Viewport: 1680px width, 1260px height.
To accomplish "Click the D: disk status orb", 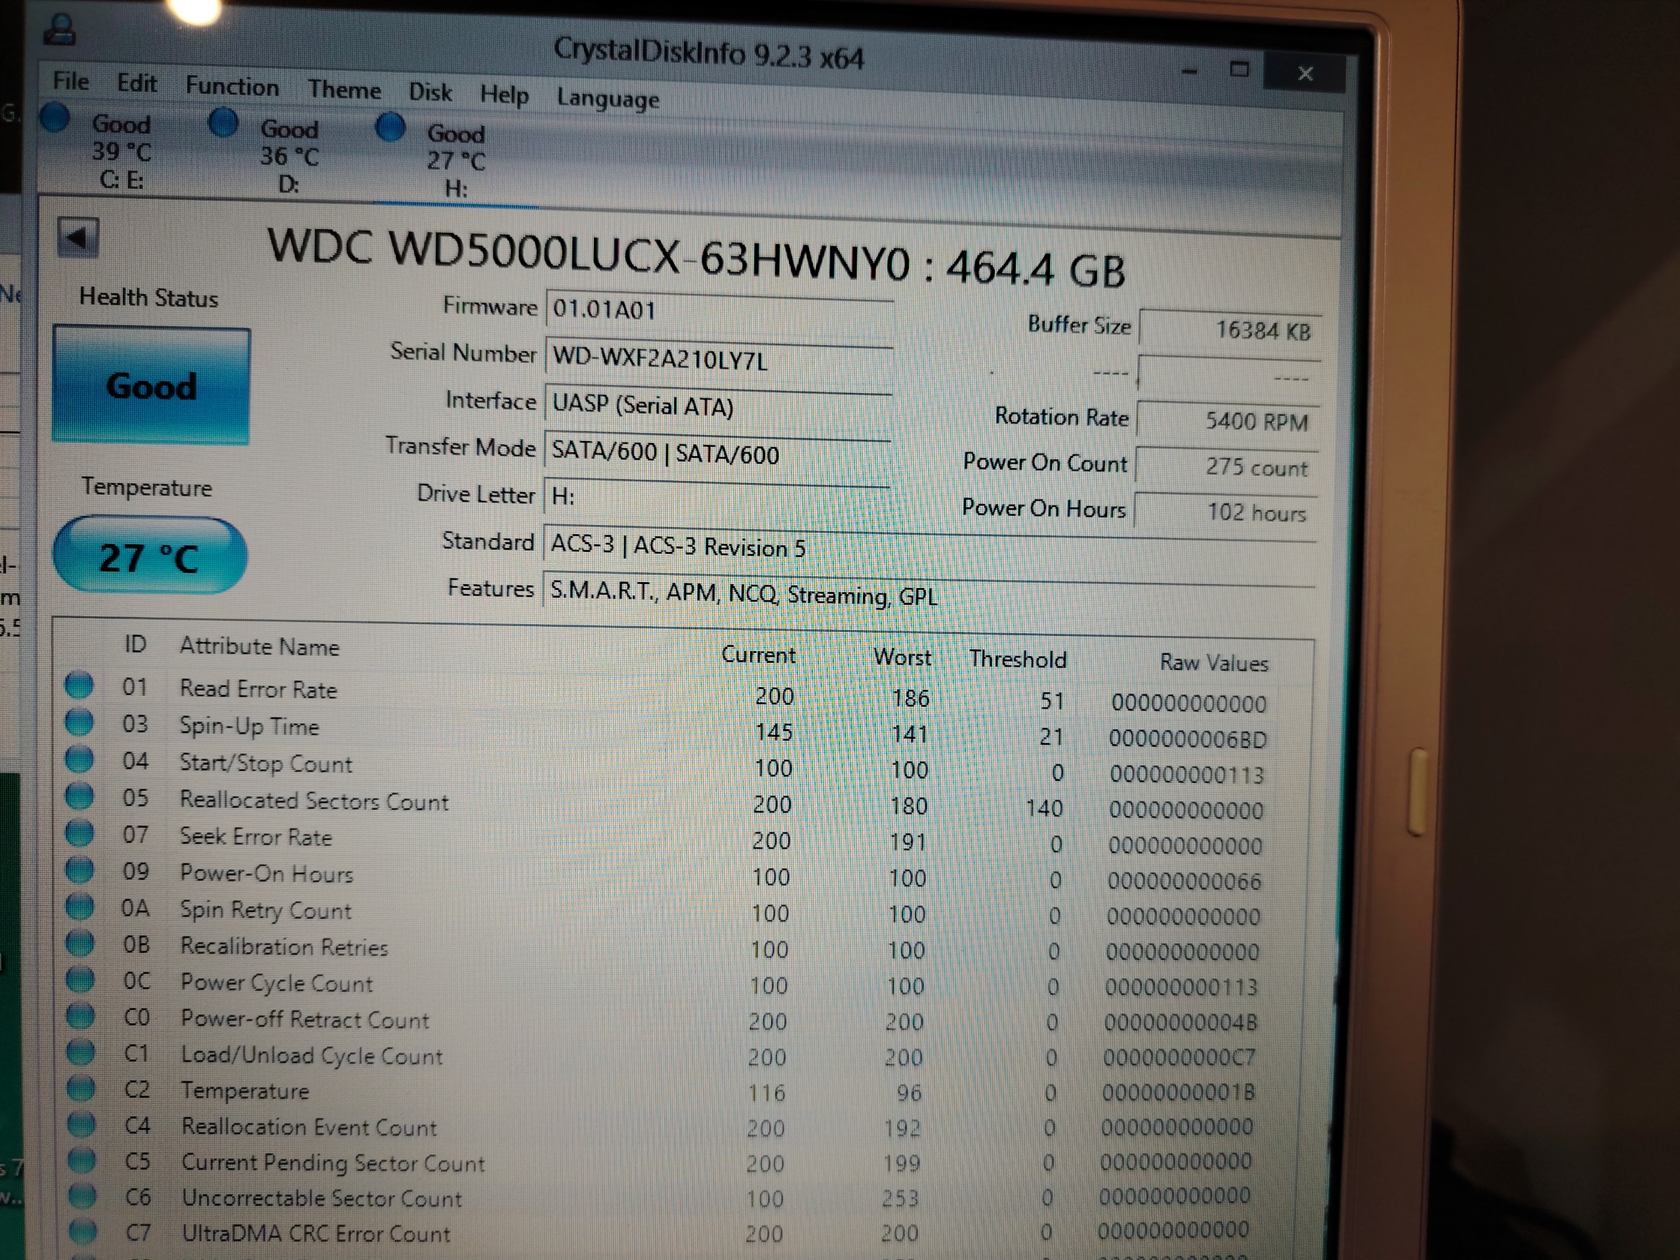I will pos(223,122).
